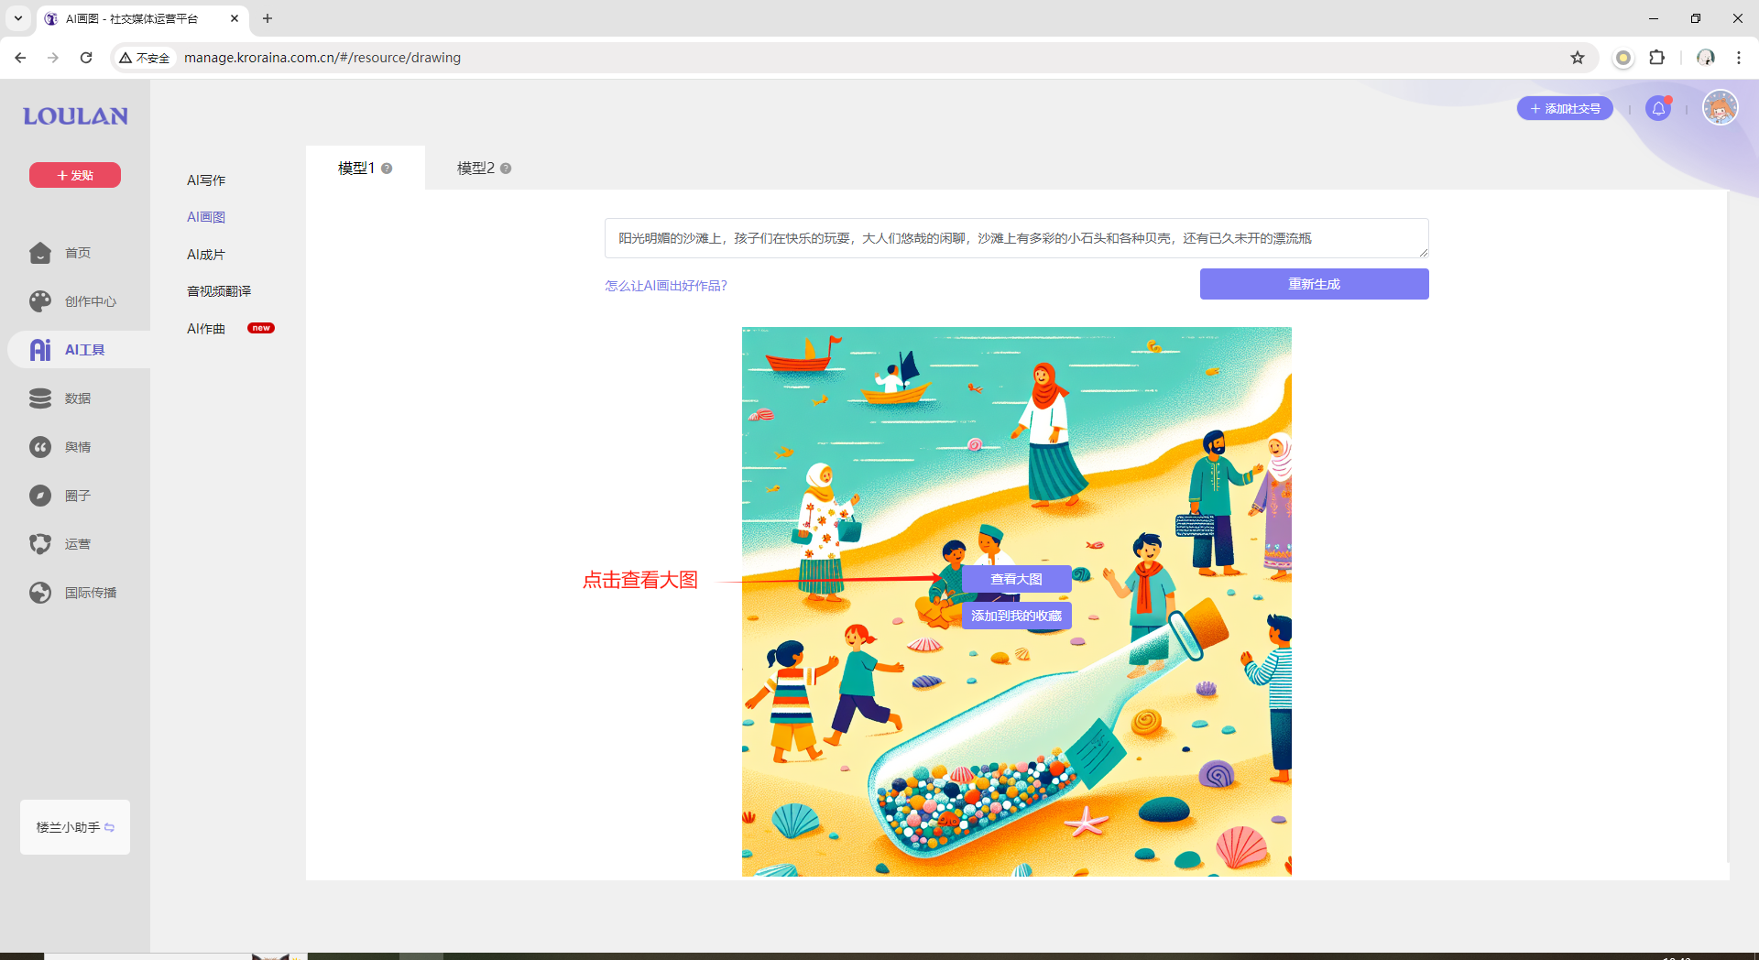The height and width of the screenshot is (960, 1759).
Task: Switch to 模型1 tab
Action: click(x=366, y=168)
